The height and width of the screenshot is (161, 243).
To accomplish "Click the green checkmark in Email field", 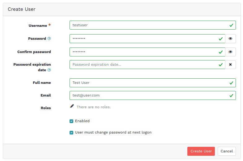I will point(231,95).
